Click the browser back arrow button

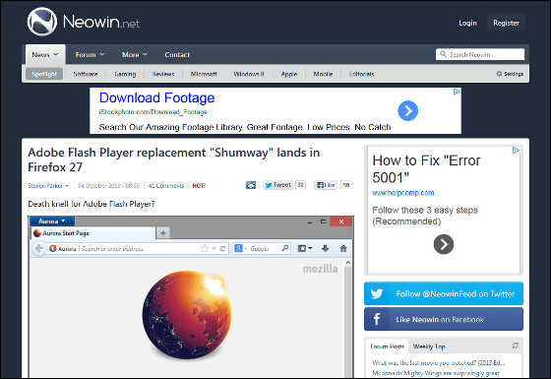point(38,248)
